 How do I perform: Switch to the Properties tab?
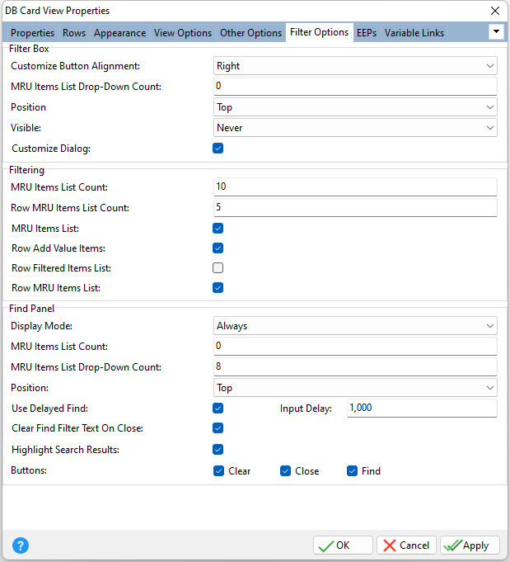32,33
